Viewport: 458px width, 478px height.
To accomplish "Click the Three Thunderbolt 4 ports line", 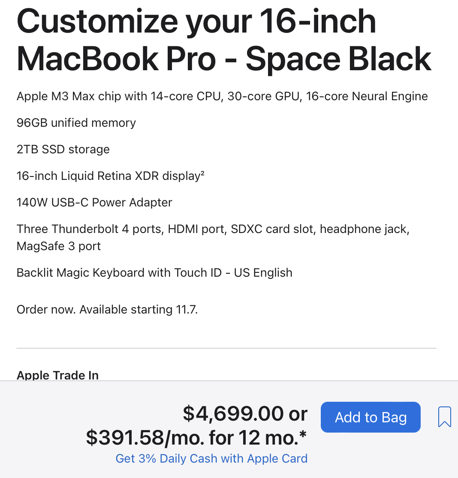I will [x=213, y=229].
